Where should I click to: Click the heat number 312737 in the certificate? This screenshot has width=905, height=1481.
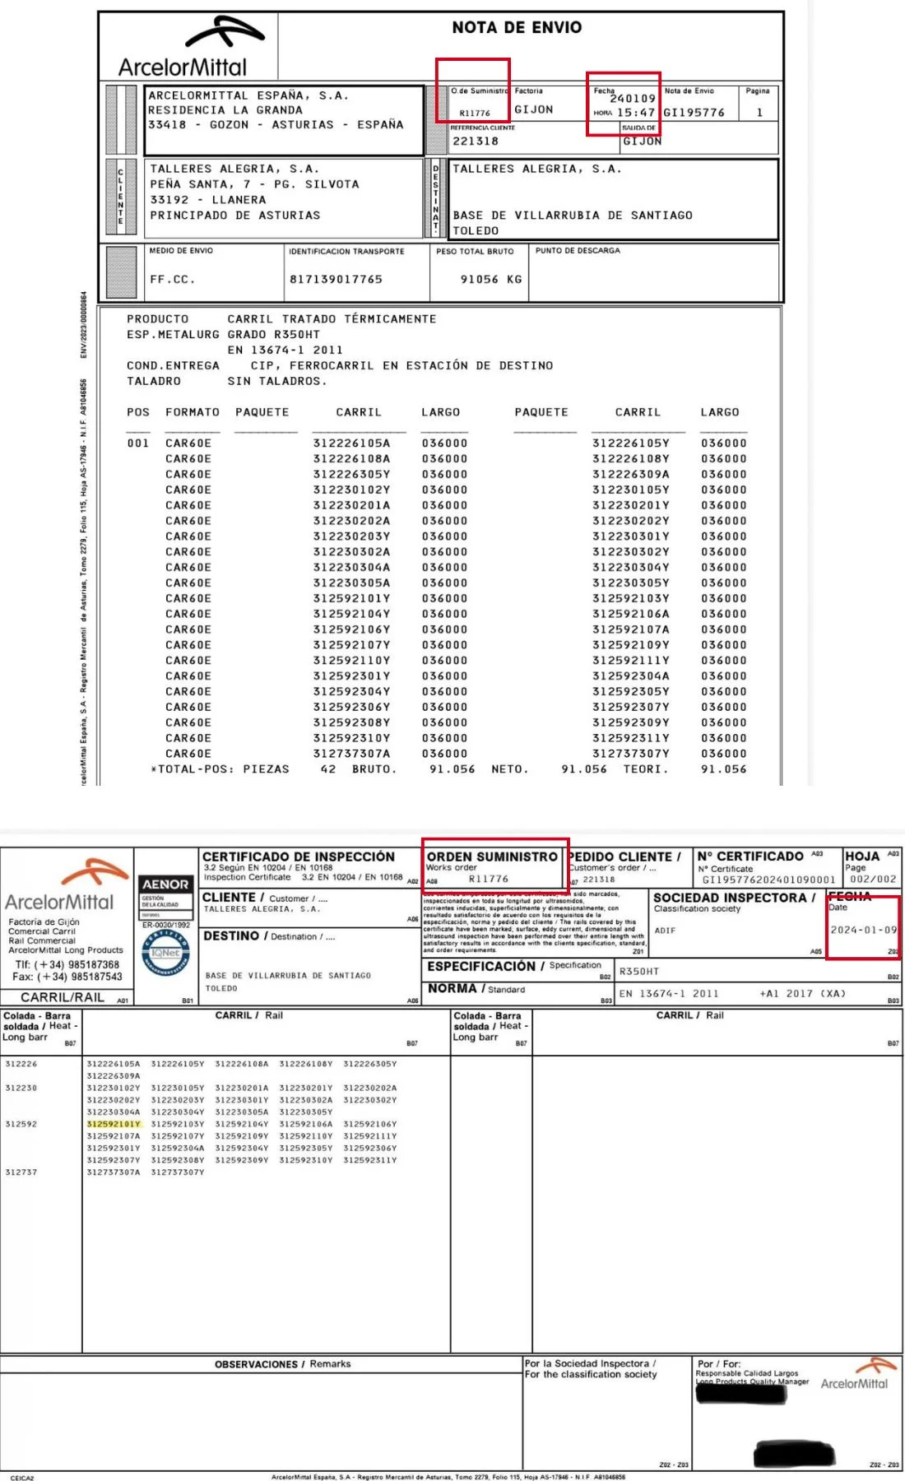click(21, 1172)
